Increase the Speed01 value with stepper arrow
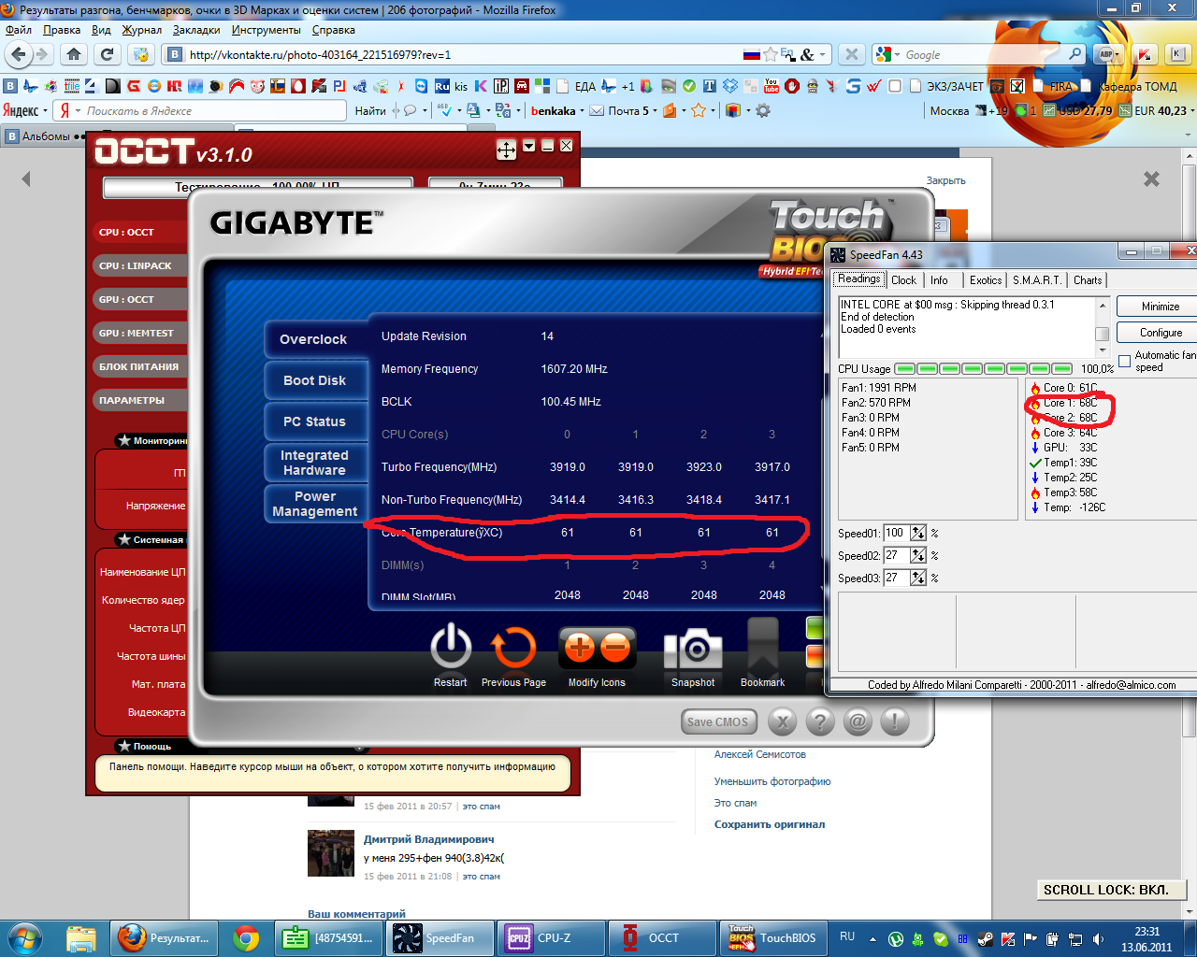 (x=918, y=529)
